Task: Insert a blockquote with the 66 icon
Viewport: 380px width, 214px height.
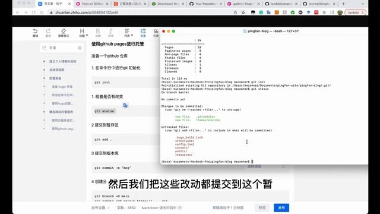Action: click(x=156, y=33)
